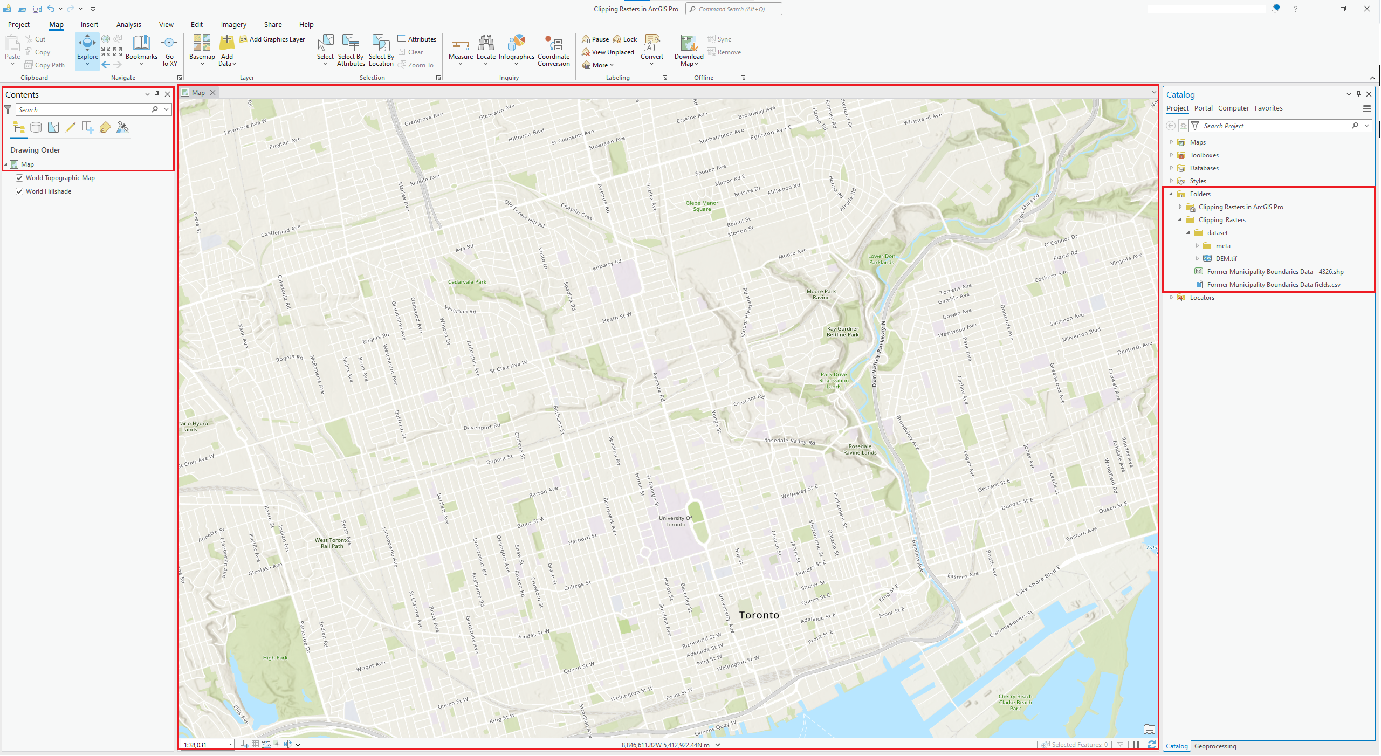
Task: Click the Locate binoculars icon
Action: pos(485,43)
